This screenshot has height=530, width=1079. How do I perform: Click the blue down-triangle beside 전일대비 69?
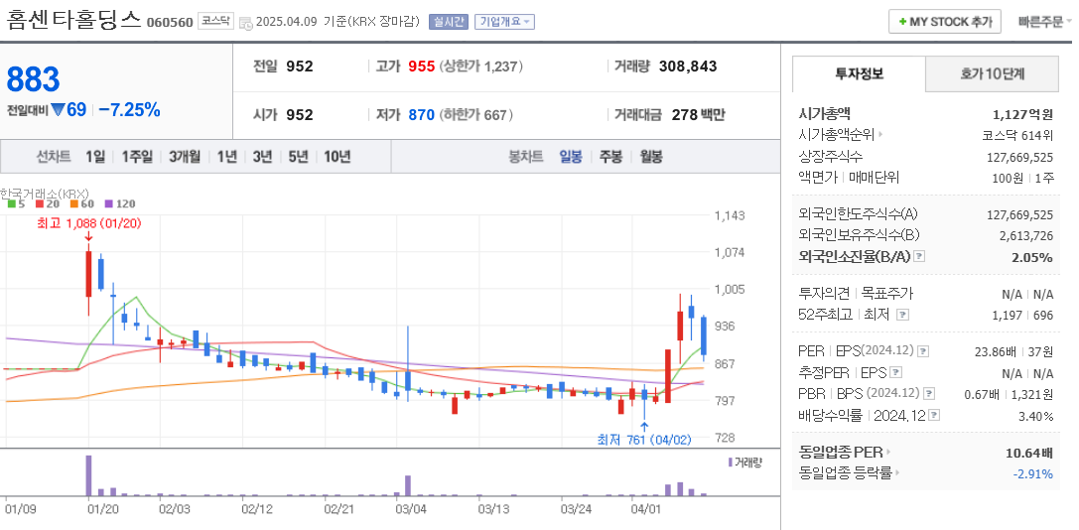coord(58,109)
